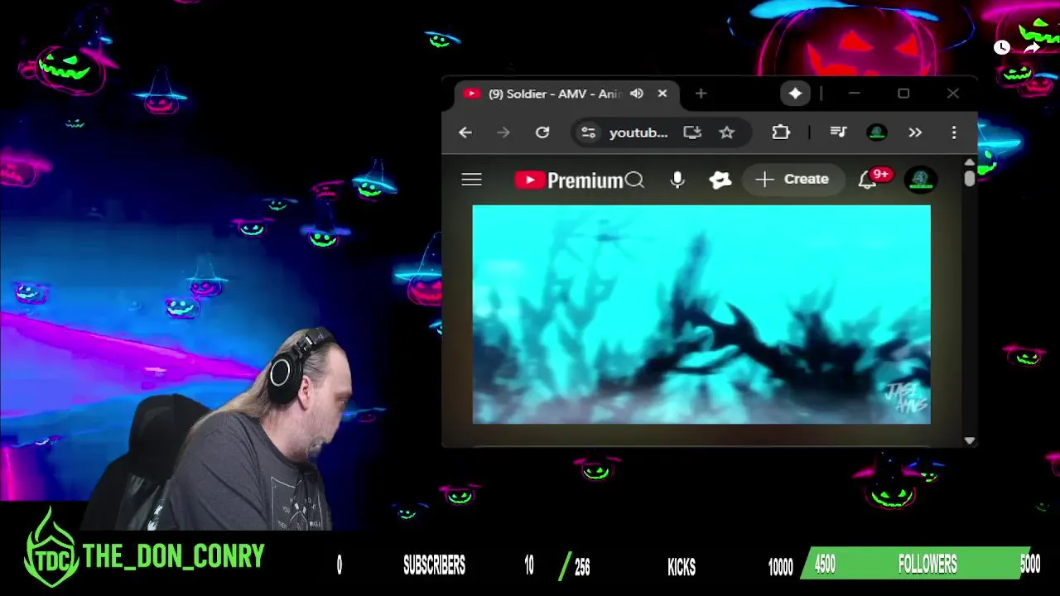Image resolution: width=1060 pixels, height=596 pixels.
Task: Click the AMV video player
Action: 701,315
